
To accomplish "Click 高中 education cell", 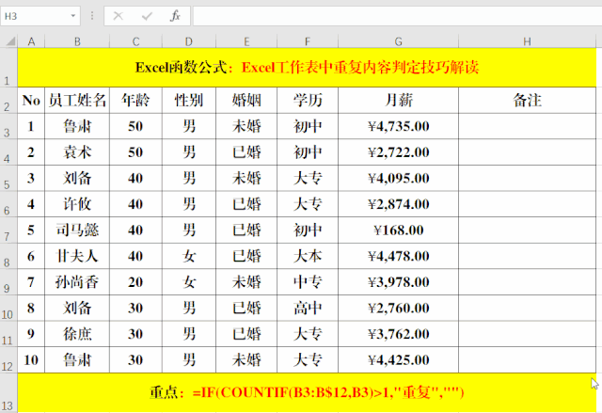I will tap(308, 308).
